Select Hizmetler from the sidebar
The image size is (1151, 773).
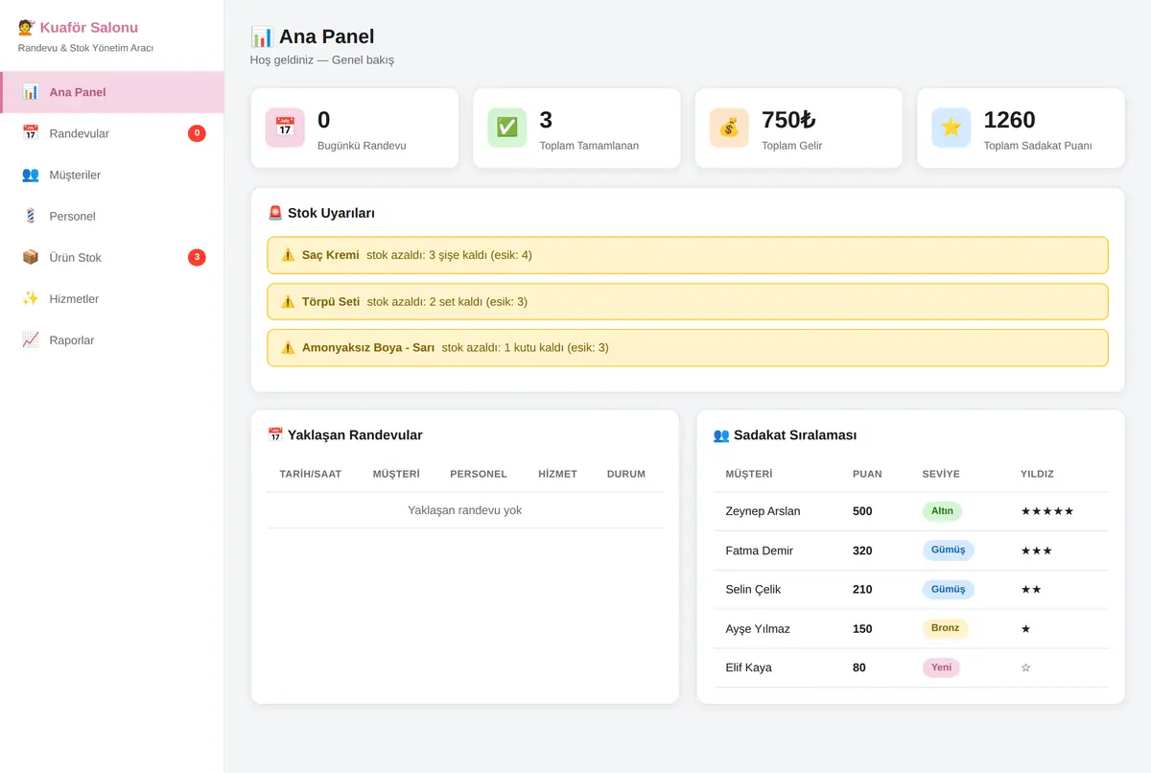coord(112,298)
